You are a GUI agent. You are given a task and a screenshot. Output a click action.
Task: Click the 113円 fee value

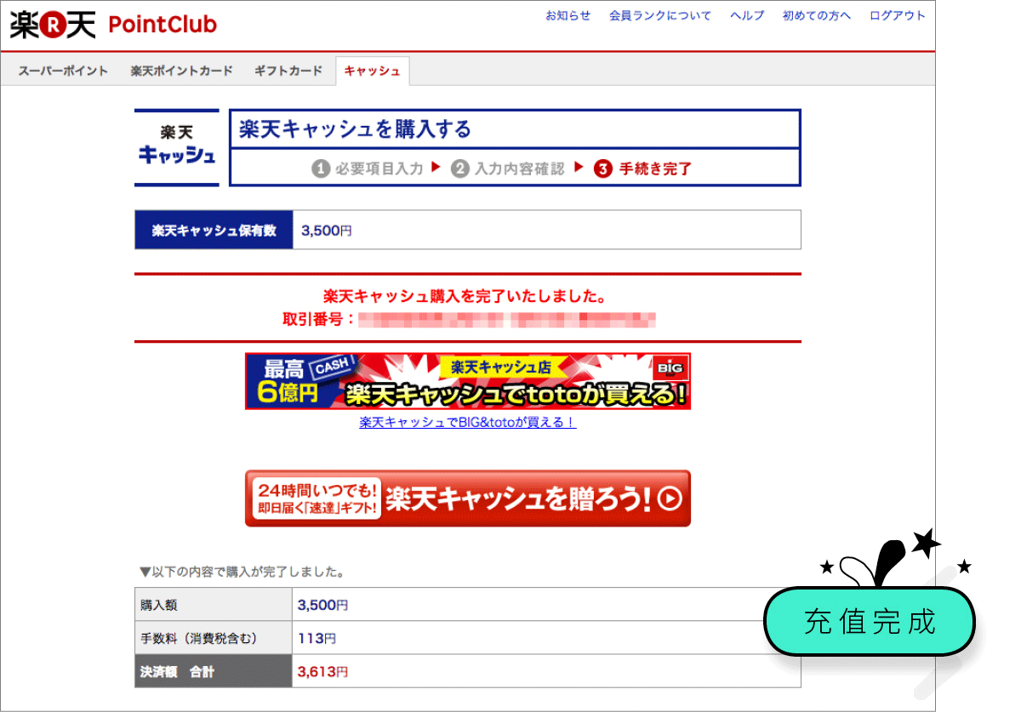tap(317, 638)
